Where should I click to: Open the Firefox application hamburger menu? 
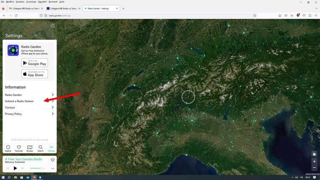click(316, 16)
